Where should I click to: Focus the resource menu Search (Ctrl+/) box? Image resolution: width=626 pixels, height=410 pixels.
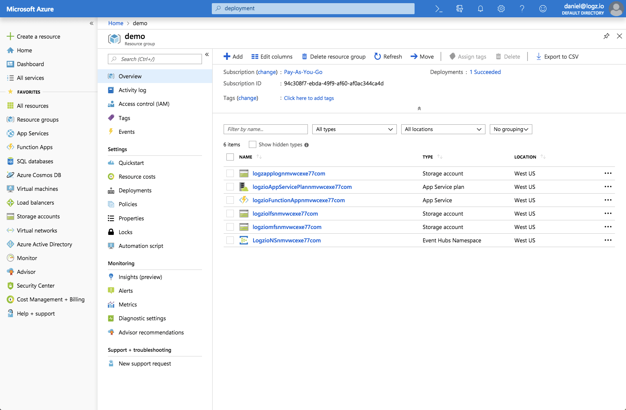155,59
